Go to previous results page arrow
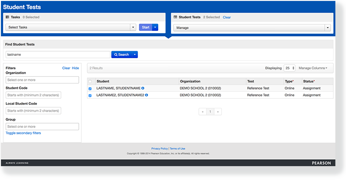 coord(203,112)
